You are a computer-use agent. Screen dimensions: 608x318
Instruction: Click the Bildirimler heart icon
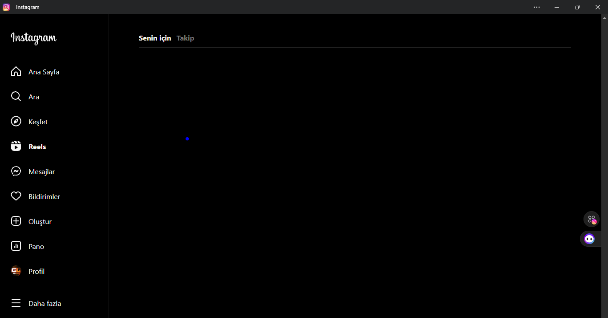click(x=16, y=196)
